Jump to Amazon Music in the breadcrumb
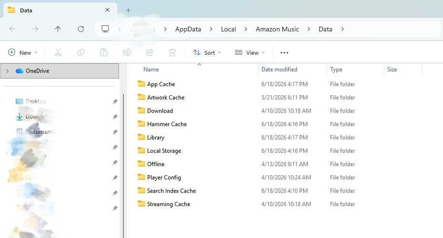 pos(277,29)
